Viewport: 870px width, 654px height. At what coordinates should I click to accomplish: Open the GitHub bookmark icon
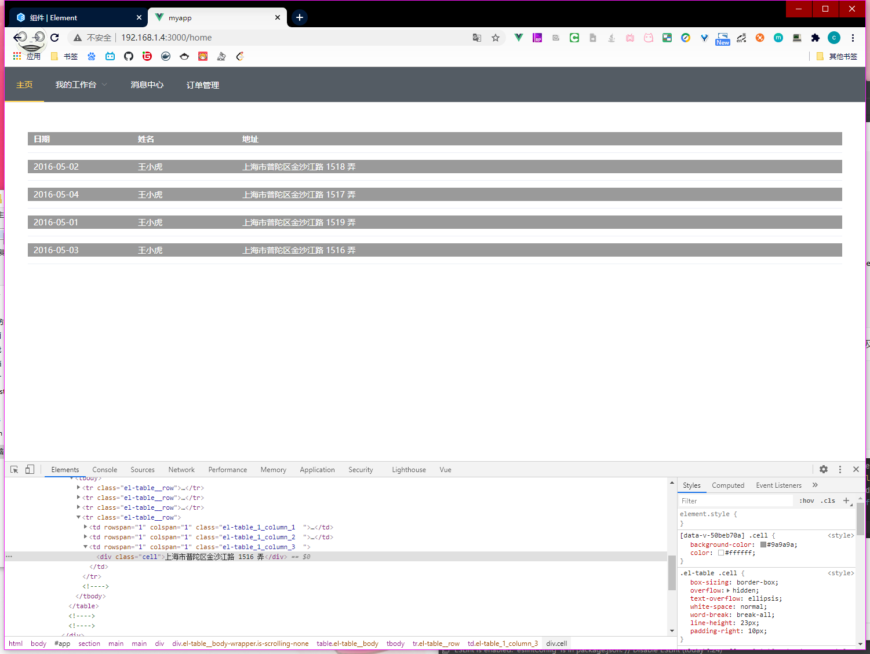pyautogui.click(x=129, y=56)
